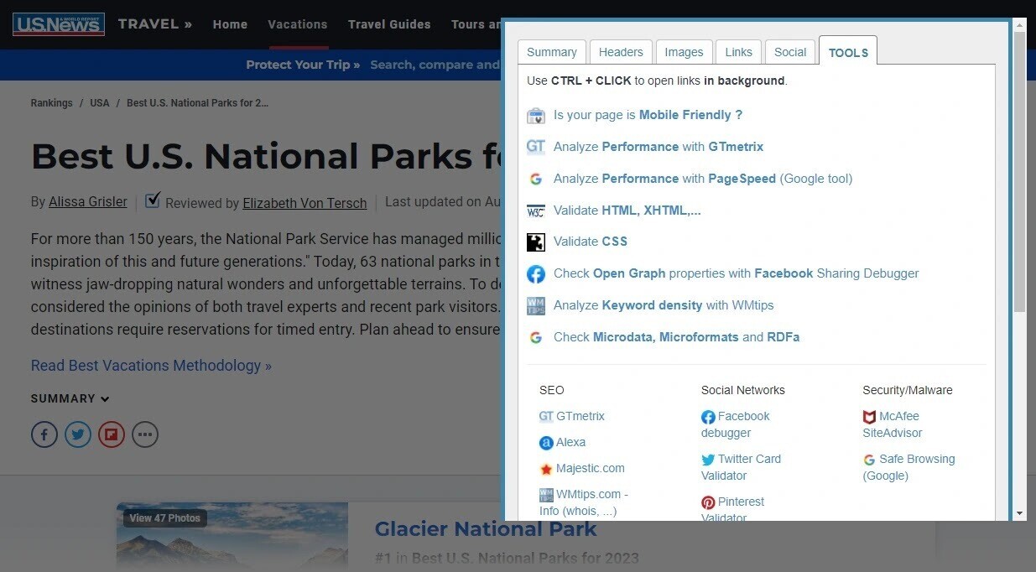This screenshot has height=572, width=1036.
Task: Switch to the Summary tab
Action: pyautogui.click(x=552, y=52)
